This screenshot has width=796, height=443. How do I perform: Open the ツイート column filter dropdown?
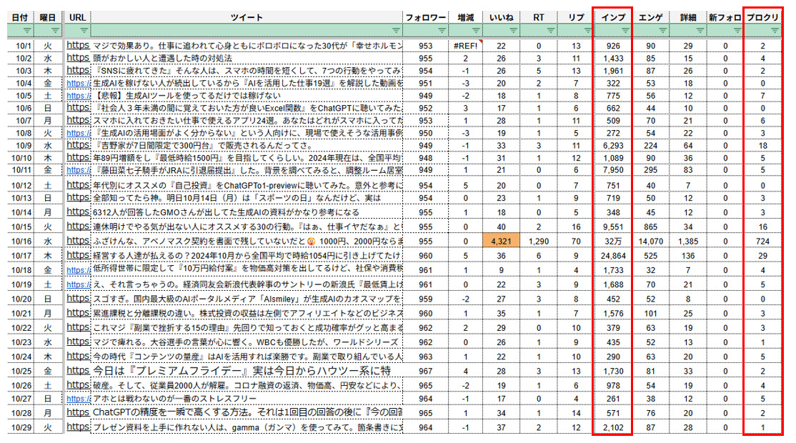pyautogui.click(x=396, y=31)
